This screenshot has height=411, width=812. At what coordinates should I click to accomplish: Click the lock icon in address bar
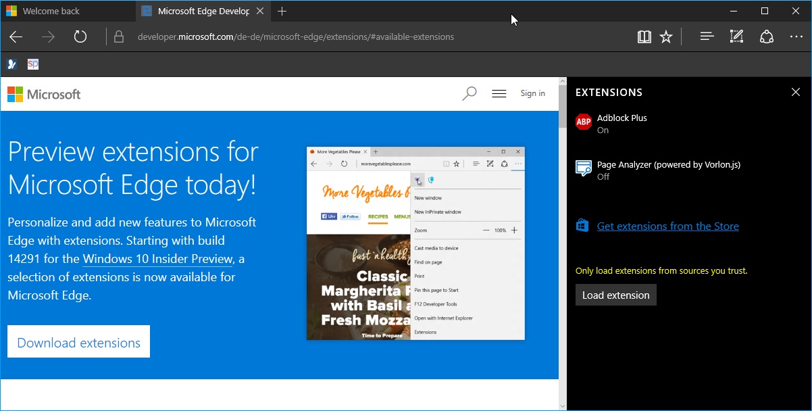pyautogui.click(x=119, y=37)
